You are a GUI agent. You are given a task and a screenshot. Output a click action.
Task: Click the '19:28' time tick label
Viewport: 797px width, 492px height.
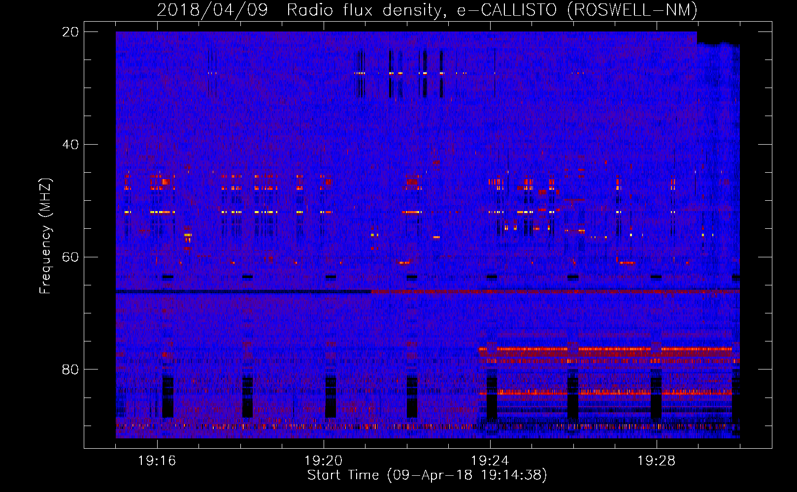pyautogui.click(x=657, y=461)
